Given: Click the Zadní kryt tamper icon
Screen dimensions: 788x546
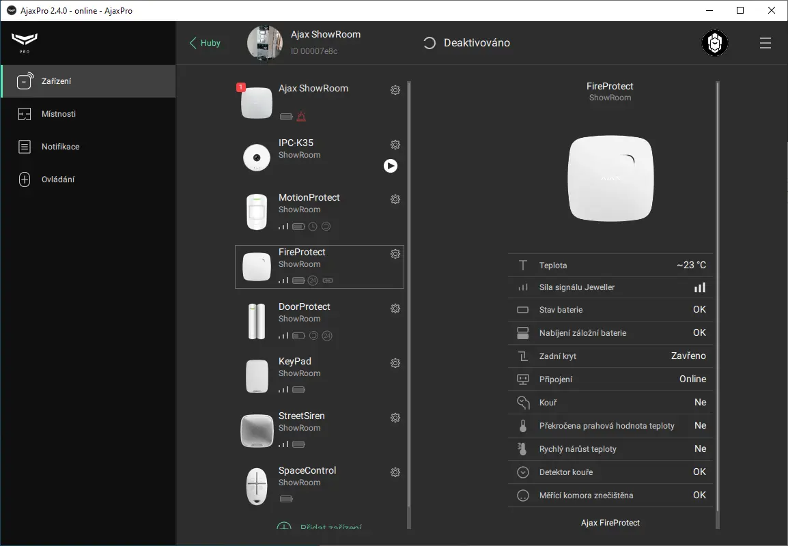Looking at the screenshot, I should point(523,356).
